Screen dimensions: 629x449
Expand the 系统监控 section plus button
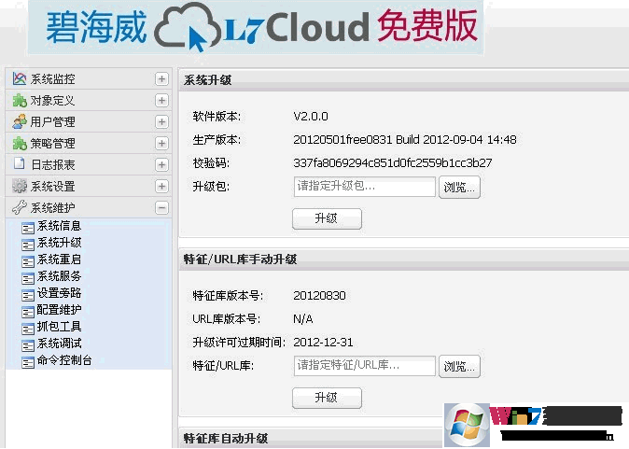[161, 79]
